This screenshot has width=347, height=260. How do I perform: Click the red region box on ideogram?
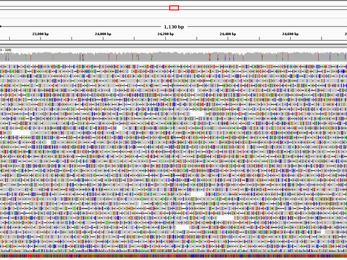pos(174,8)
